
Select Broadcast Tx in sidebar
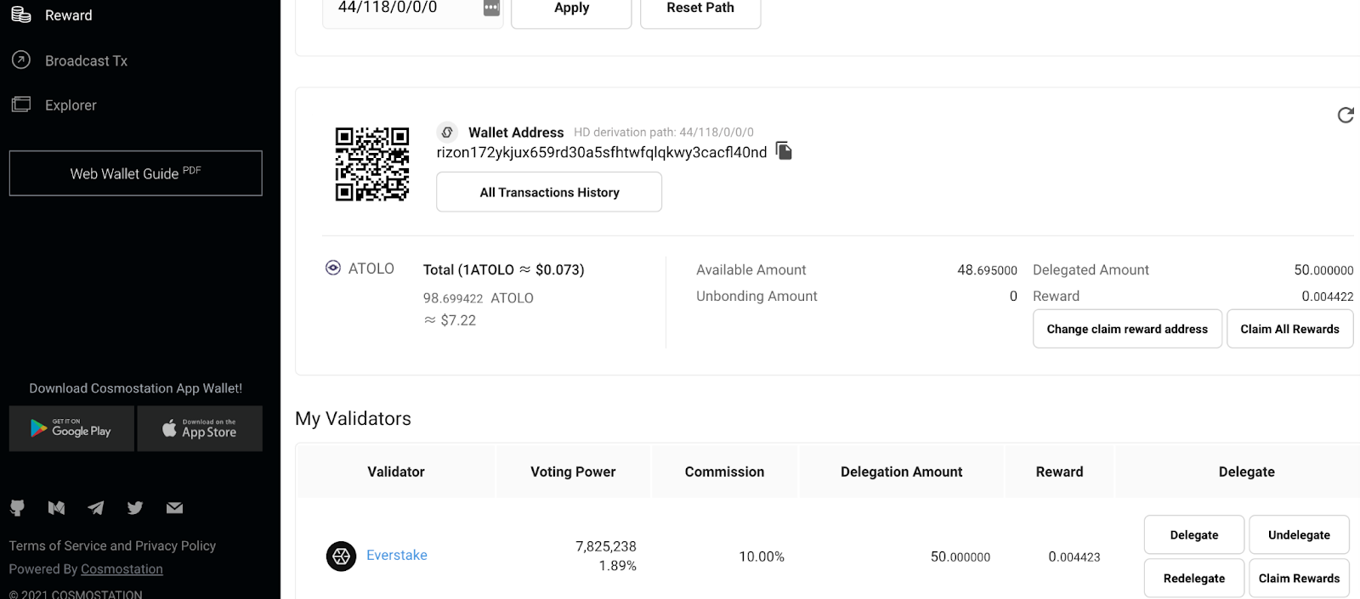(86, 61)
